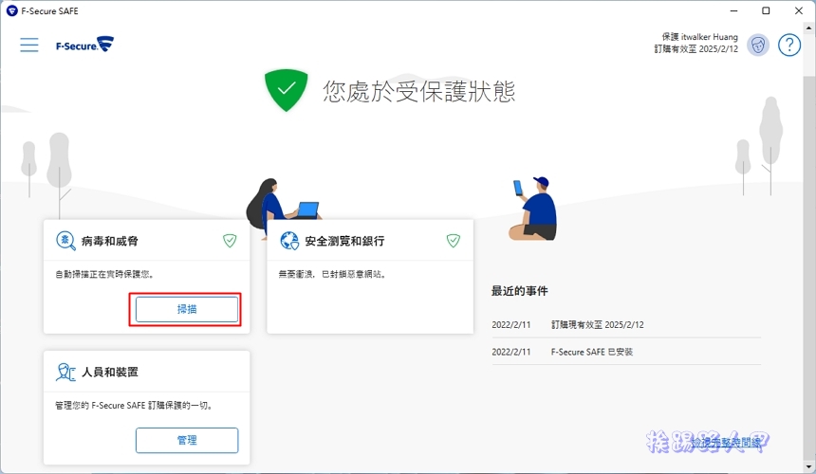Click the 管理 button

tap(187, 440)
